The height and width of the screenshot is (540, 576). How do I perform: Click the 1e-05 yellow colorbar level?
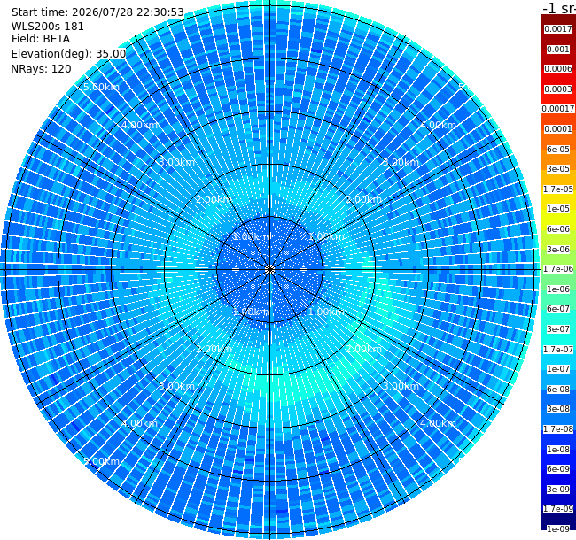tap(558, 209)
